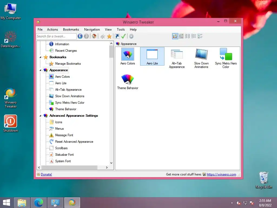This screenshot has width=277, height=208.
Task: Open File Explorer from taskbar
Action: pyautogui.click(x=22, y=203)
